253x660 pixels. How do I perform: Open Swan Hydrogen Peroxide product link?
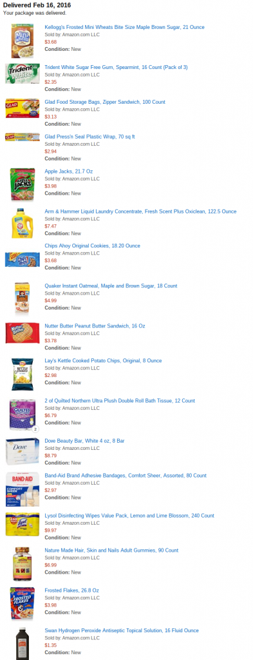pos(122,630)
